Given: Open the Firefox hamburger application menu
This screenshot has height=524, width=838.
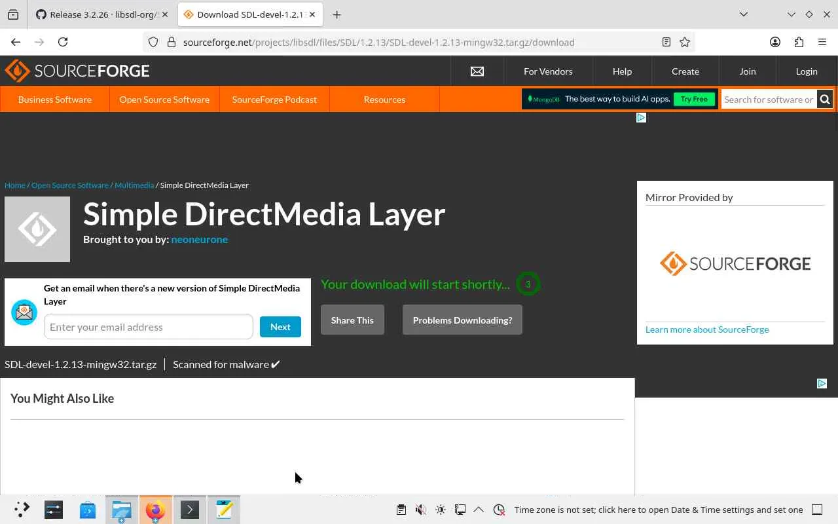Looking at the screenshot, I should pyautogui.click(x=822, y=42).
